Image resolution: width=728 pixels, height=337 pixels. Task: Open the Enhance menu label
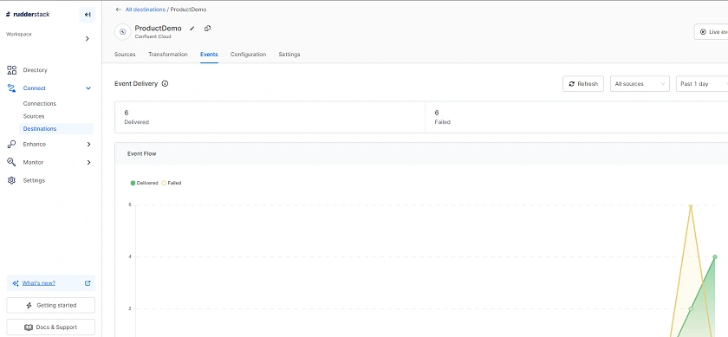pos(35,145)
